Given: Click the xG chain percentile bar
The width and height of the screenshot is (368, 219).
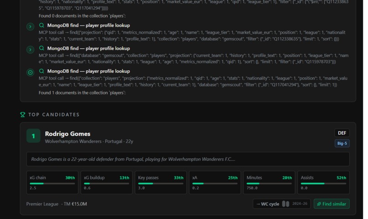Looking at the screenshot, I should tap(52, 183).
